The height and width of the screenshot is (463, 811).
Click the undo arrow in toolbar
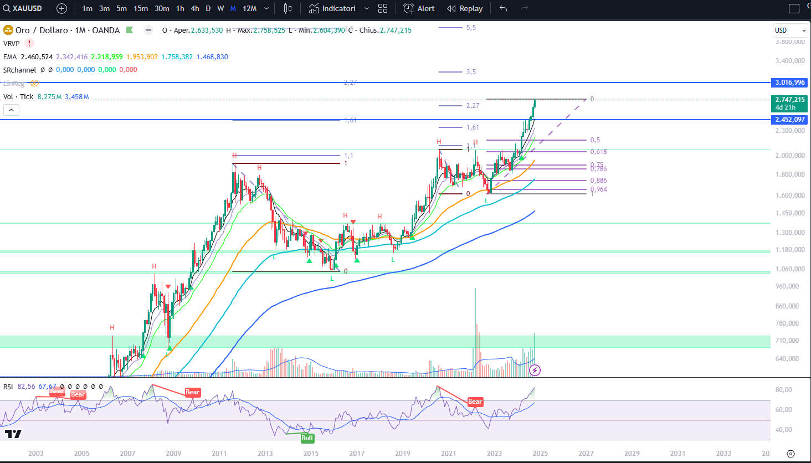(503, 8)
